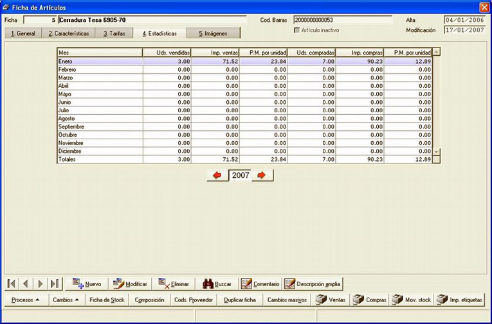Jump to the last record
Viewport: 492px width, 324px height.
click(55, 284)
